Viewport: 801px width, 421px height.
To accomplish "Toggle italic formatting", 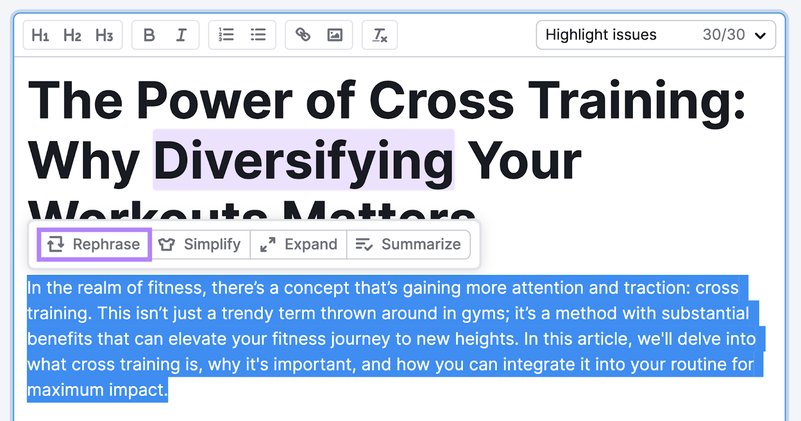I will coord(181,35).
